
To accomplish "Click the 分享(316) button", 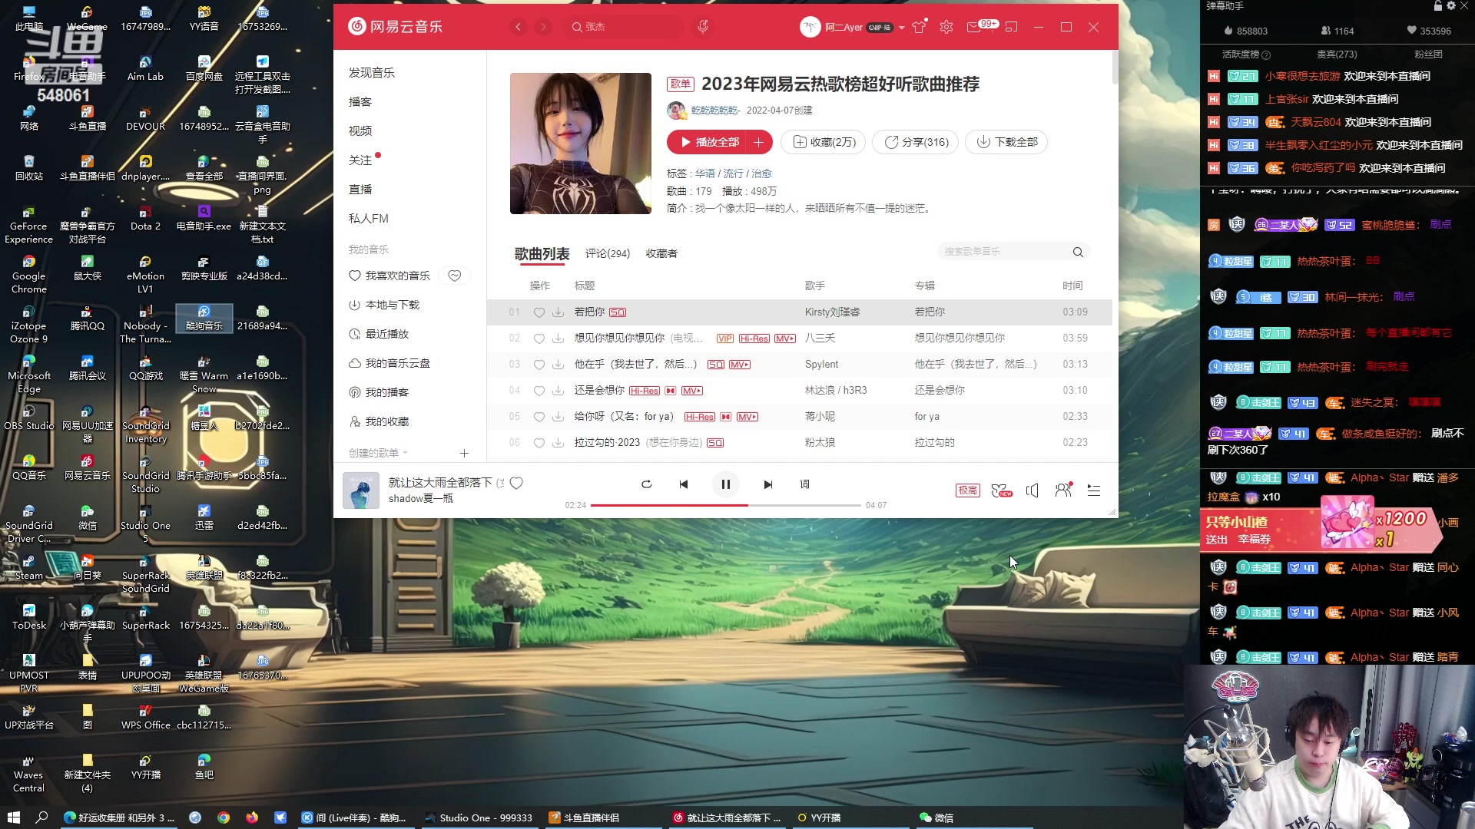I will point(916,142).
